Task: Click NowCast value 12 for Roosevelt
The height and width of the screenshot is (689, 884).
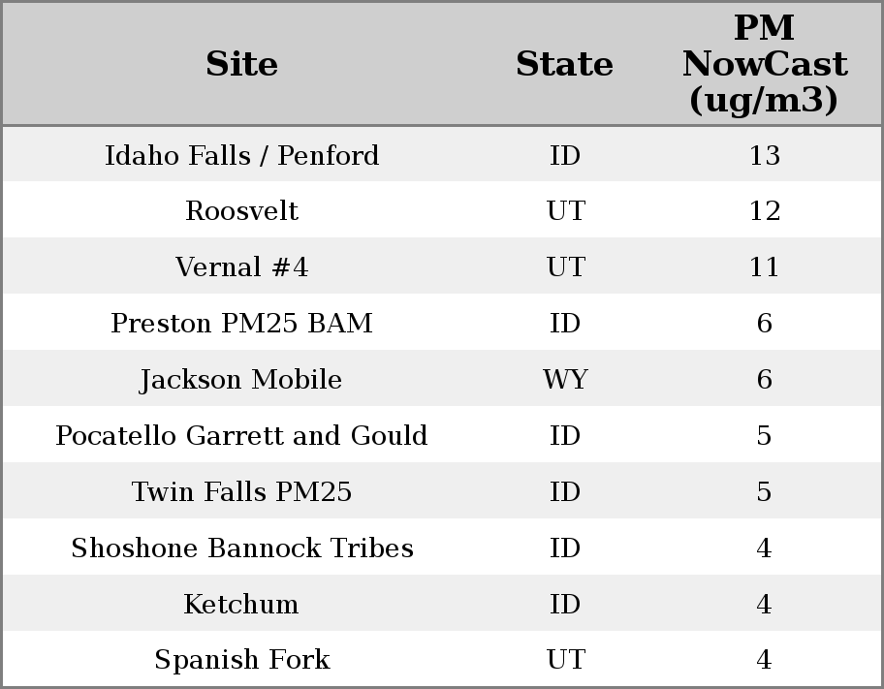Action: [764, 211]
